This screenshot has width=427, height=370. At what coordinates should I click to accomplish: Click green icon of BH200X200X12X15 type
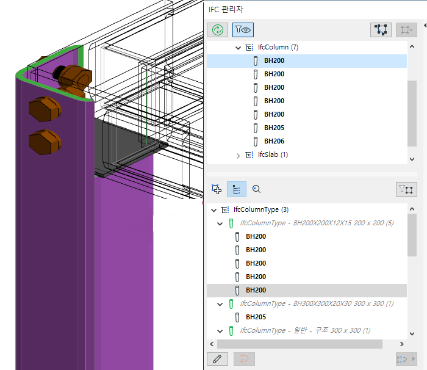[x=231, y=223]
